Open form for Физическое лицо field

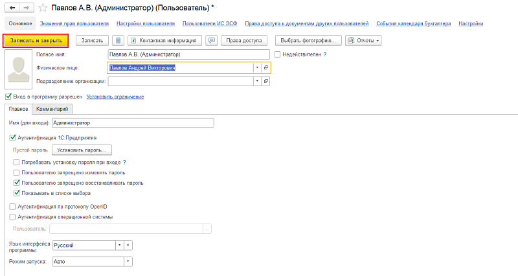point(265,67)
